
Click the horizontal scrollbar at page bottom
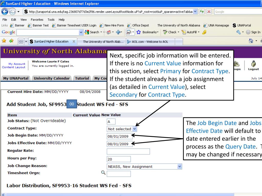click(x=120, y=195)
